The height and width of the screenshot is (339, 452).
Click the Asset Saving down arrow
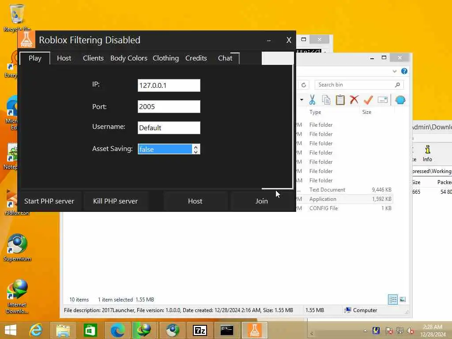[x=196, y=152]
